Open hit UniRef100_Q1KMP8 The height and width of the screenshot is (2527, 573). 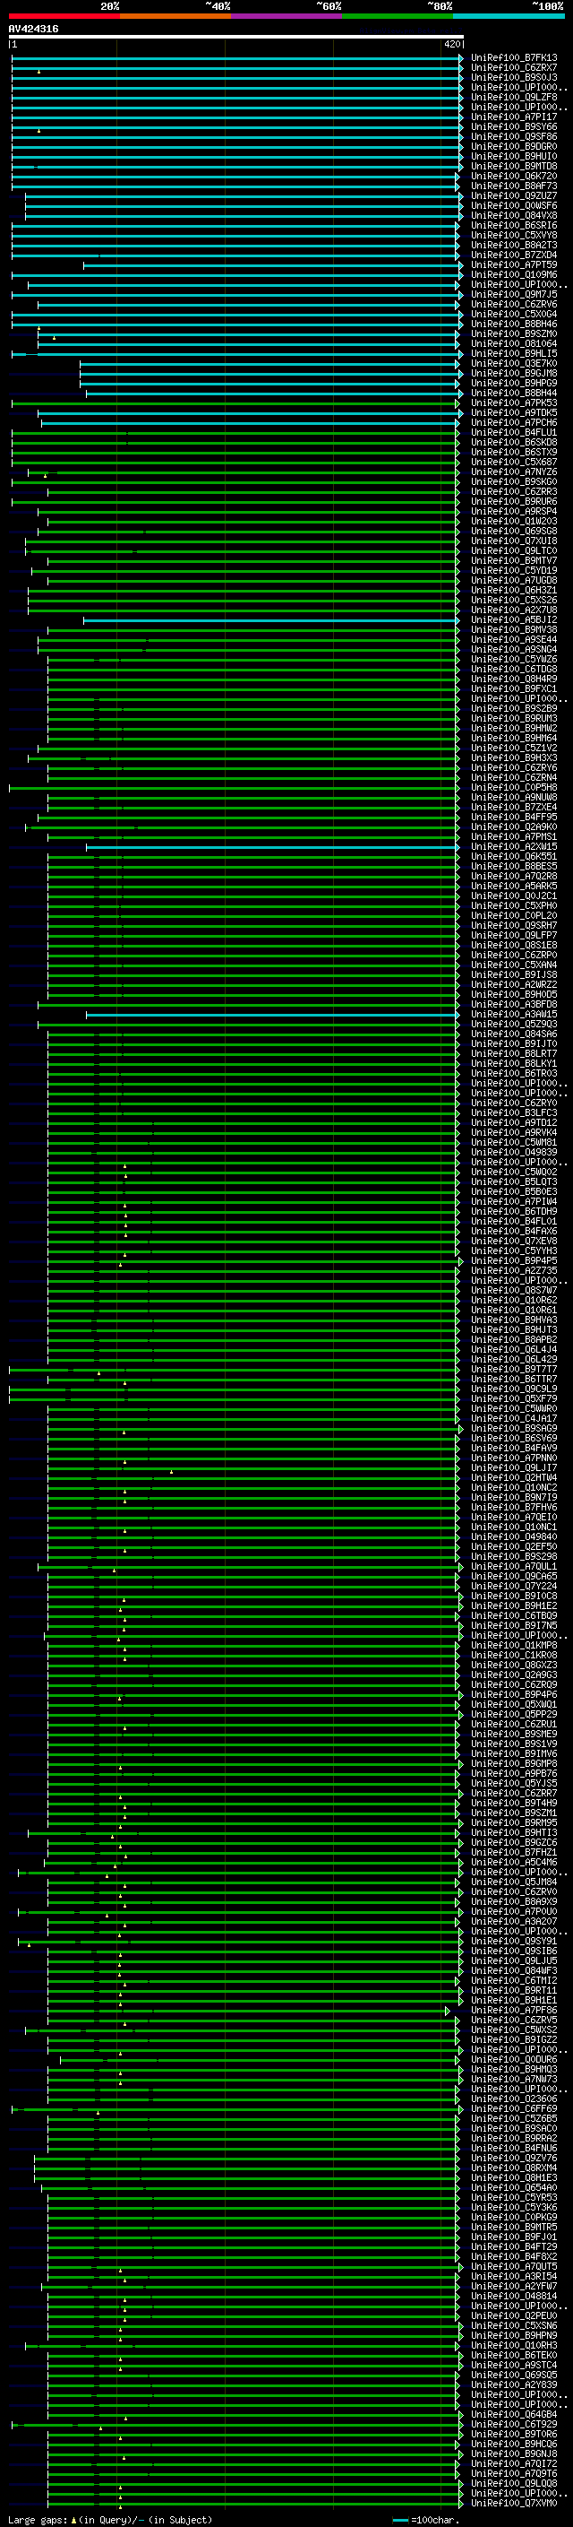point(514,1645)
